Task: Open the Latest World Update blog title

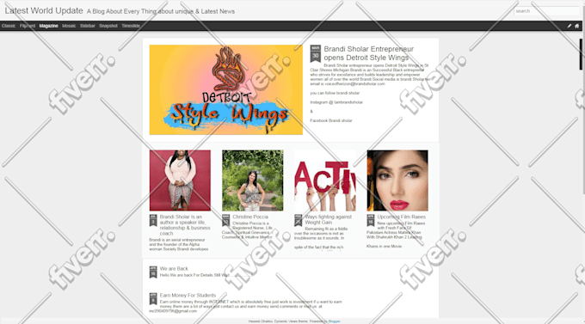Action: pos(44,11)
